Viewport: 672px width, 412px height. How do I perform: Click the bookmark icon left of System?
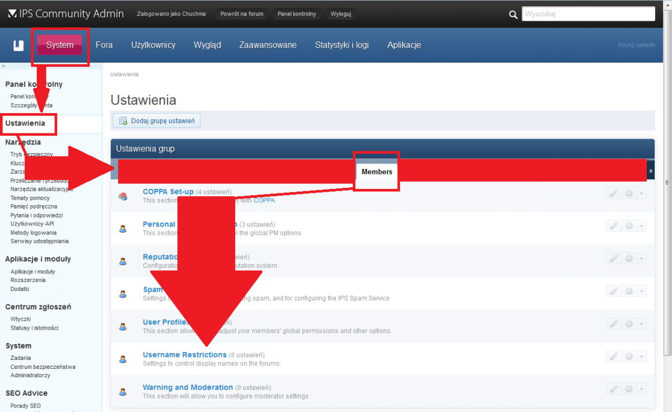tap(18, 45)
